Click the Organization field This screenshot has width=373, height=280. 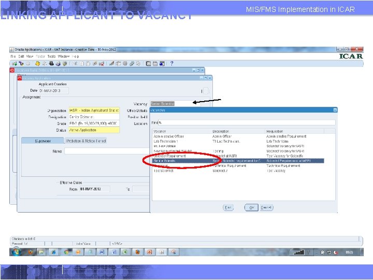coord(94,110)
